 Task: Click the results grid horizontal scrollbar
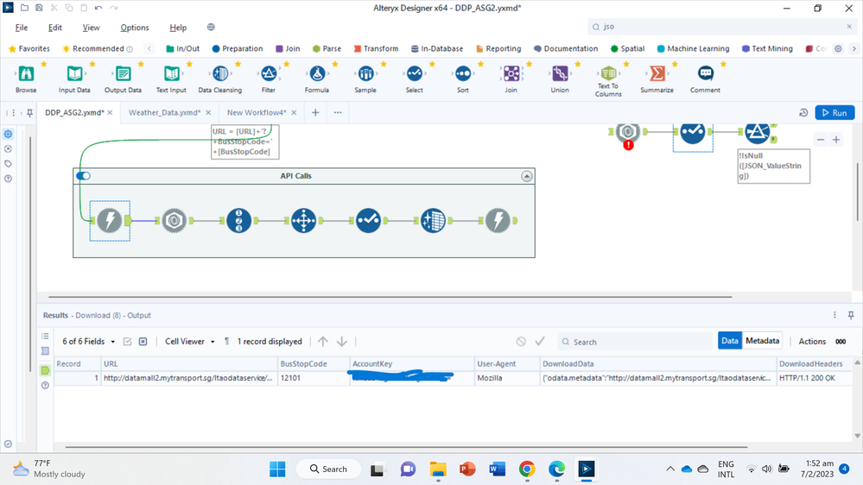point(406,447)
